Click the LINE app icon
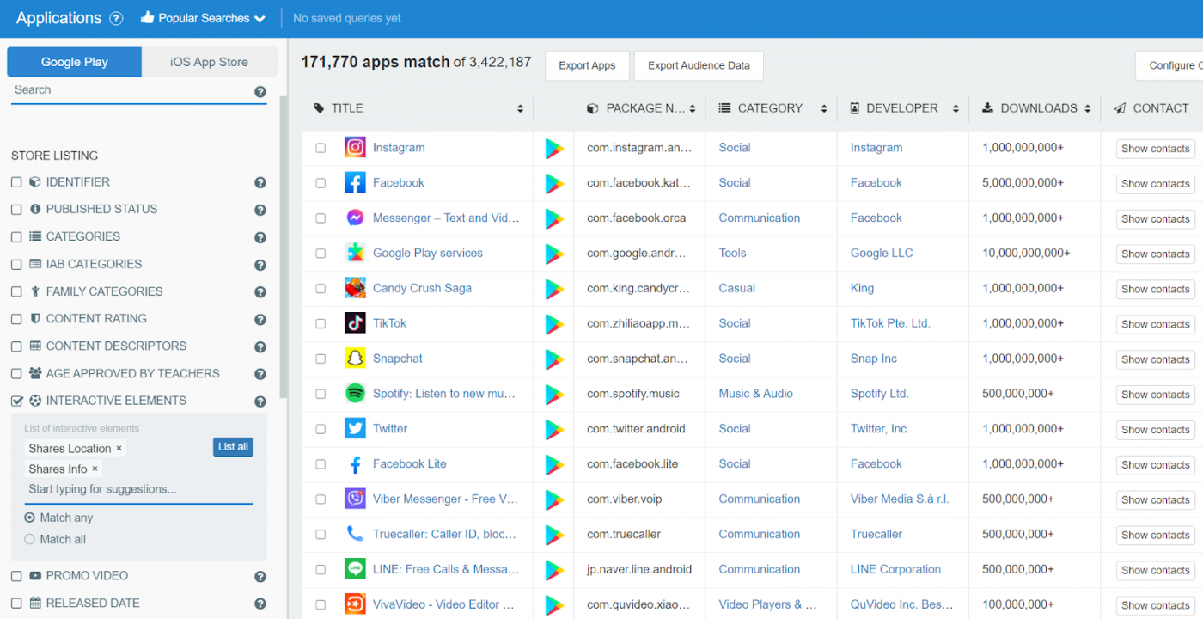The image size is (1203, 619). pos(355,569)
